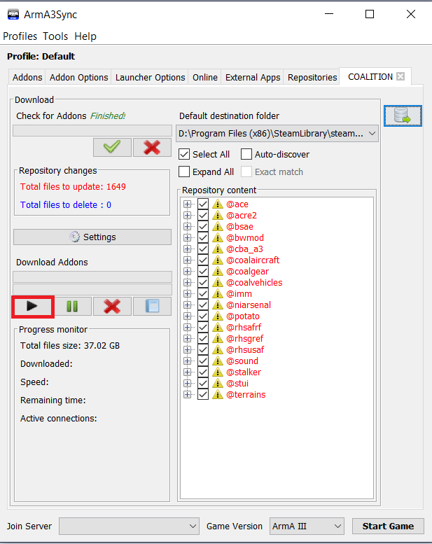
Task: Cancel check for addons with red X
Action: [x=152, y=147]
